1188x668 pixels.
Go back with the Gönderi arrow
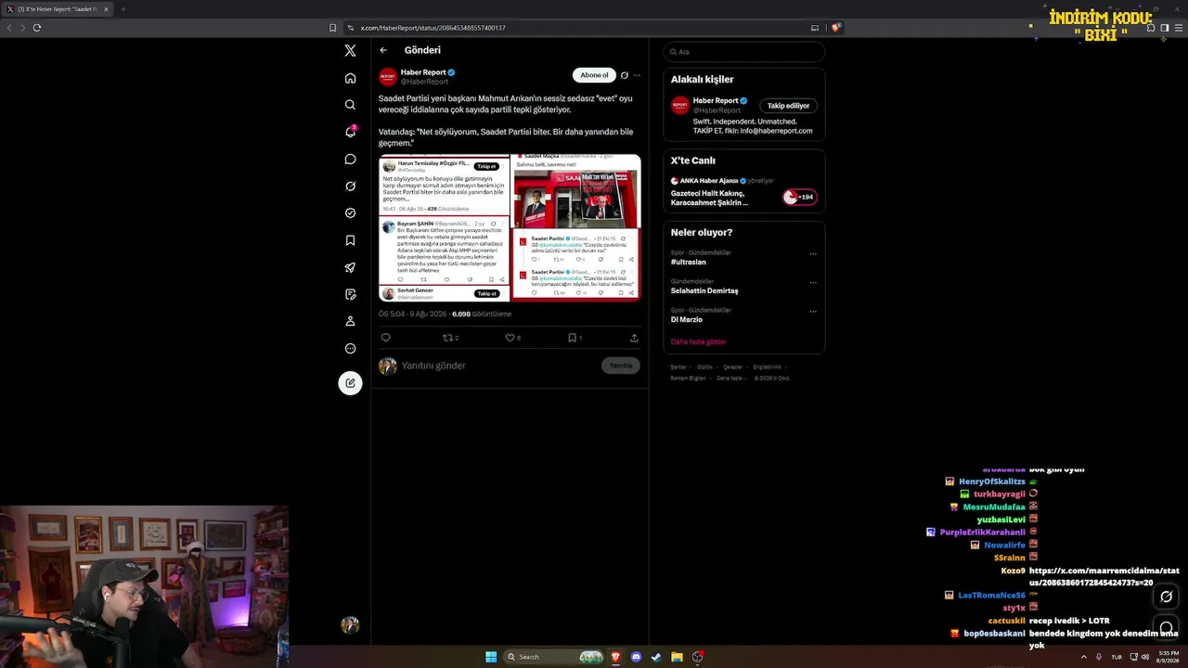coord(383,50)
